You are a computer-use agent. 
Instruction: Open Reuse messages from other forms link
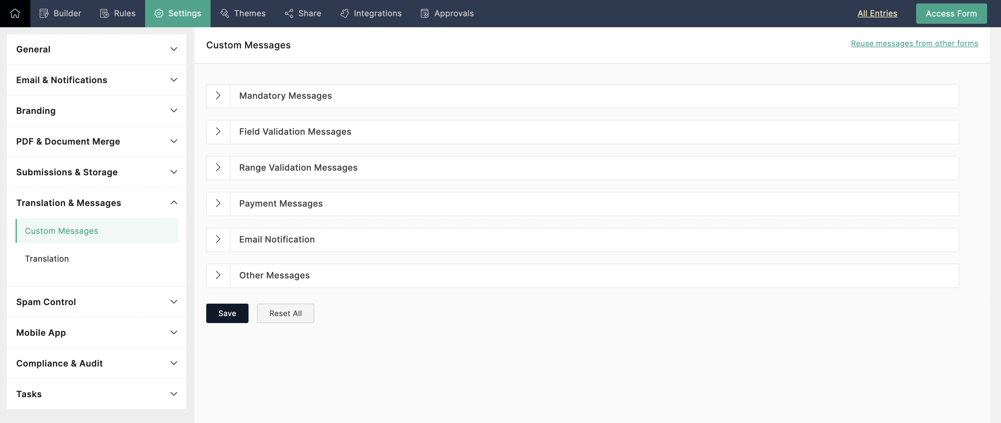(x=914, y=43)
